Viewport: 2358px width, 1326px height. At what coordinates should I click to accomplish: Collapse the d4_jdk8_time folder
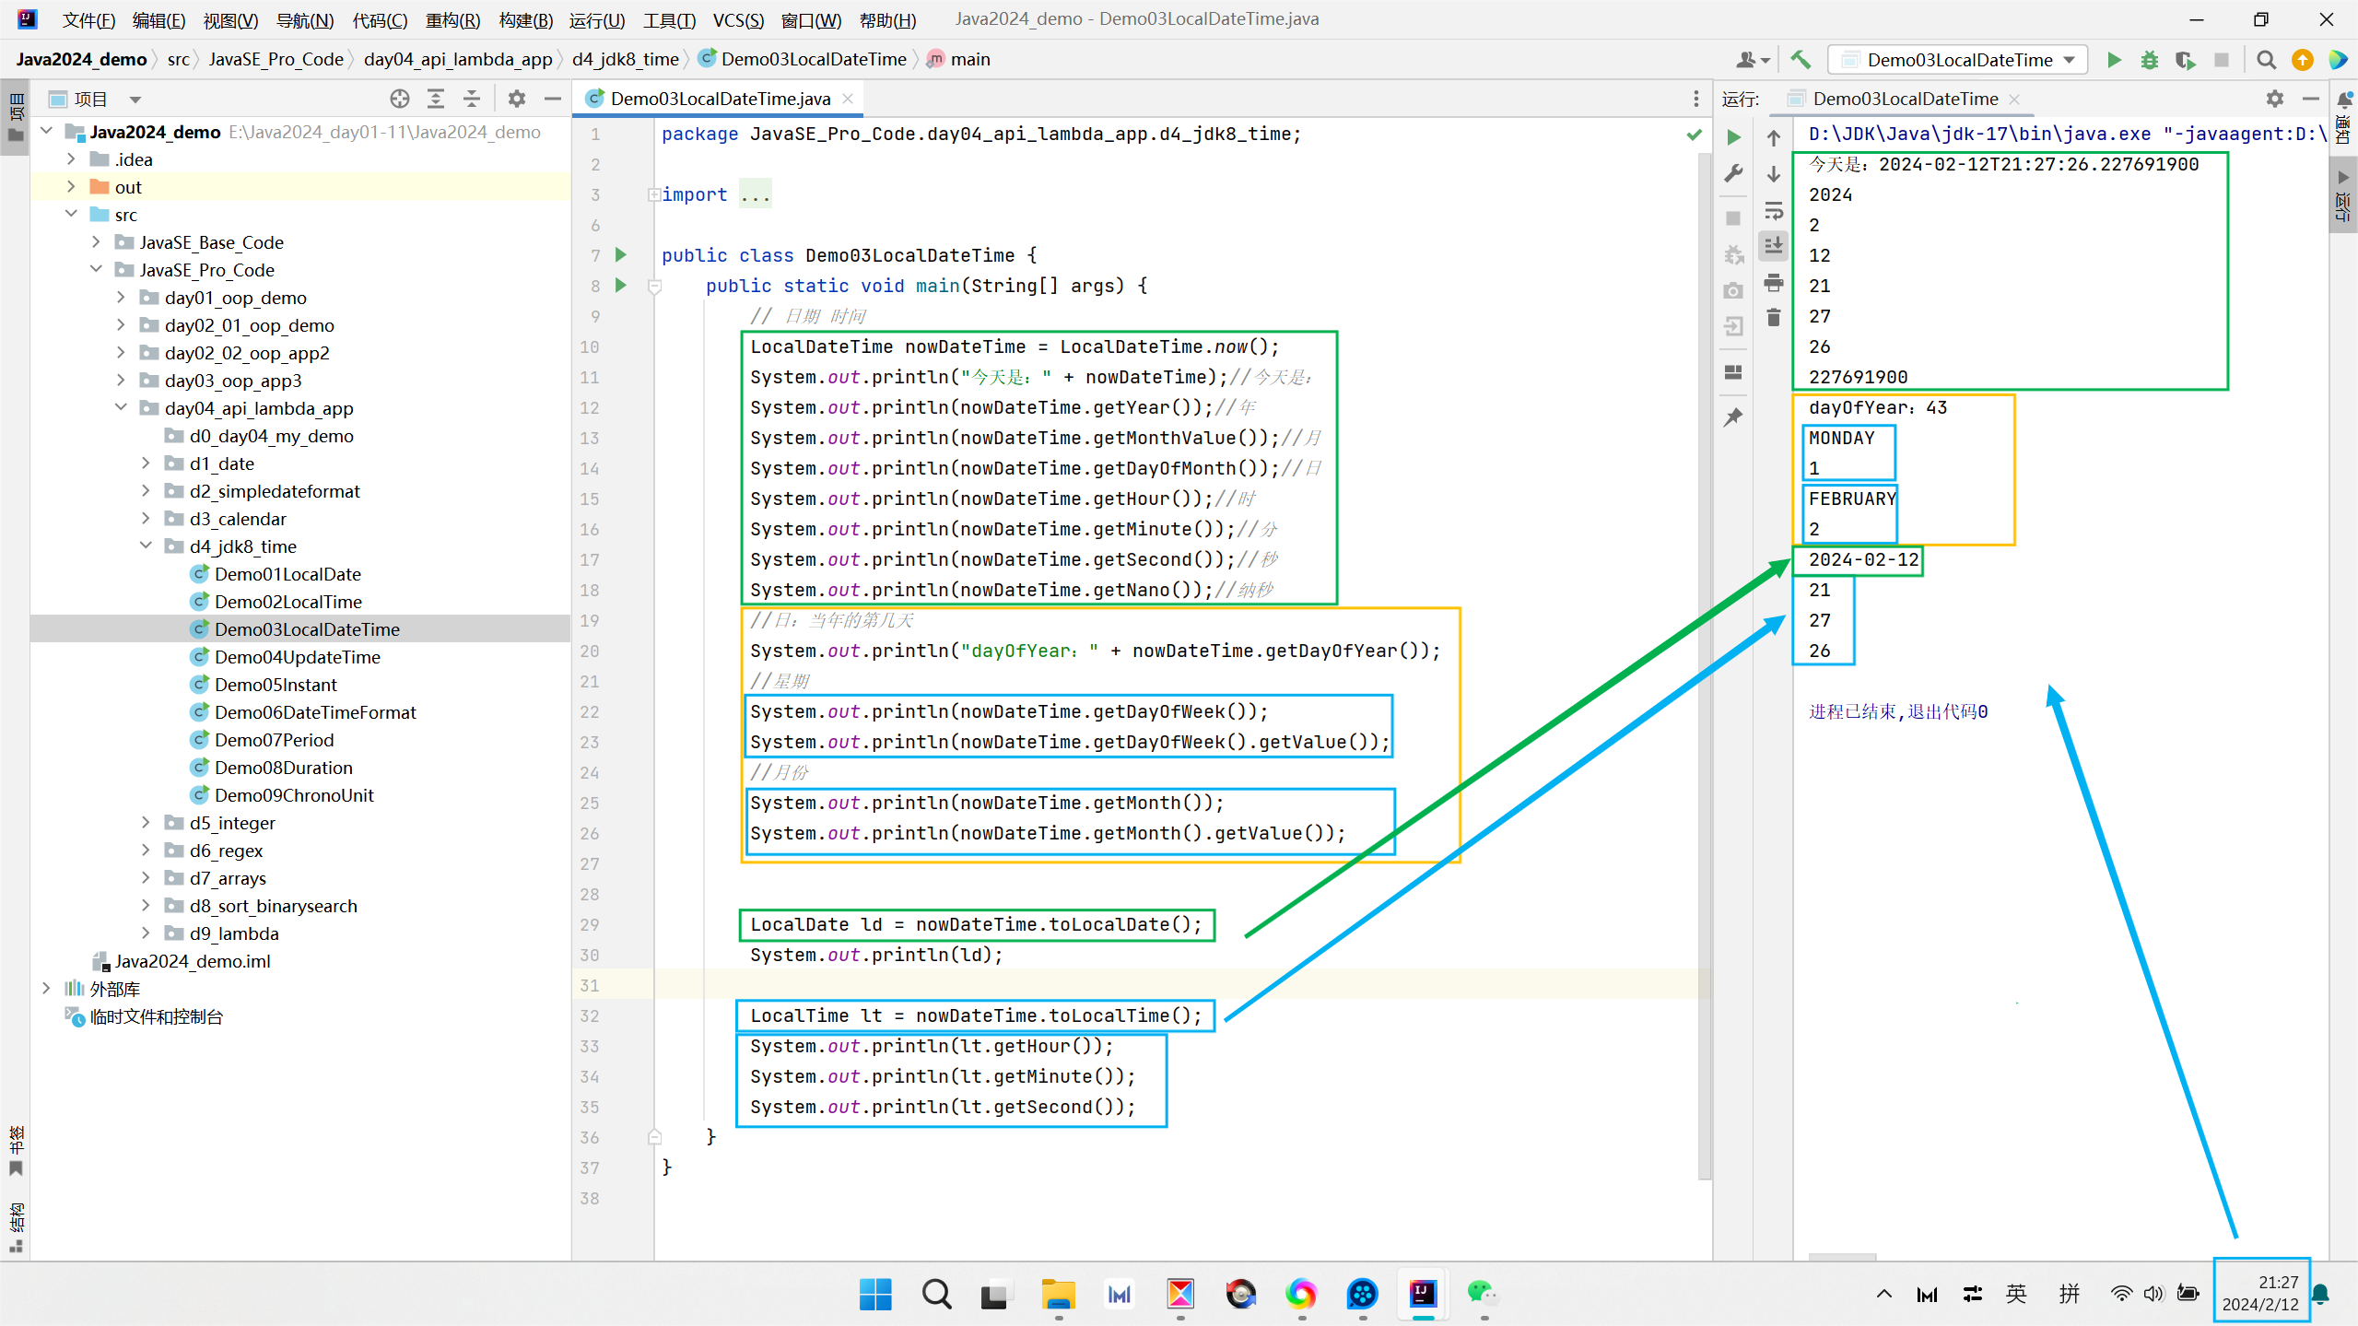(x=146, y=546)
